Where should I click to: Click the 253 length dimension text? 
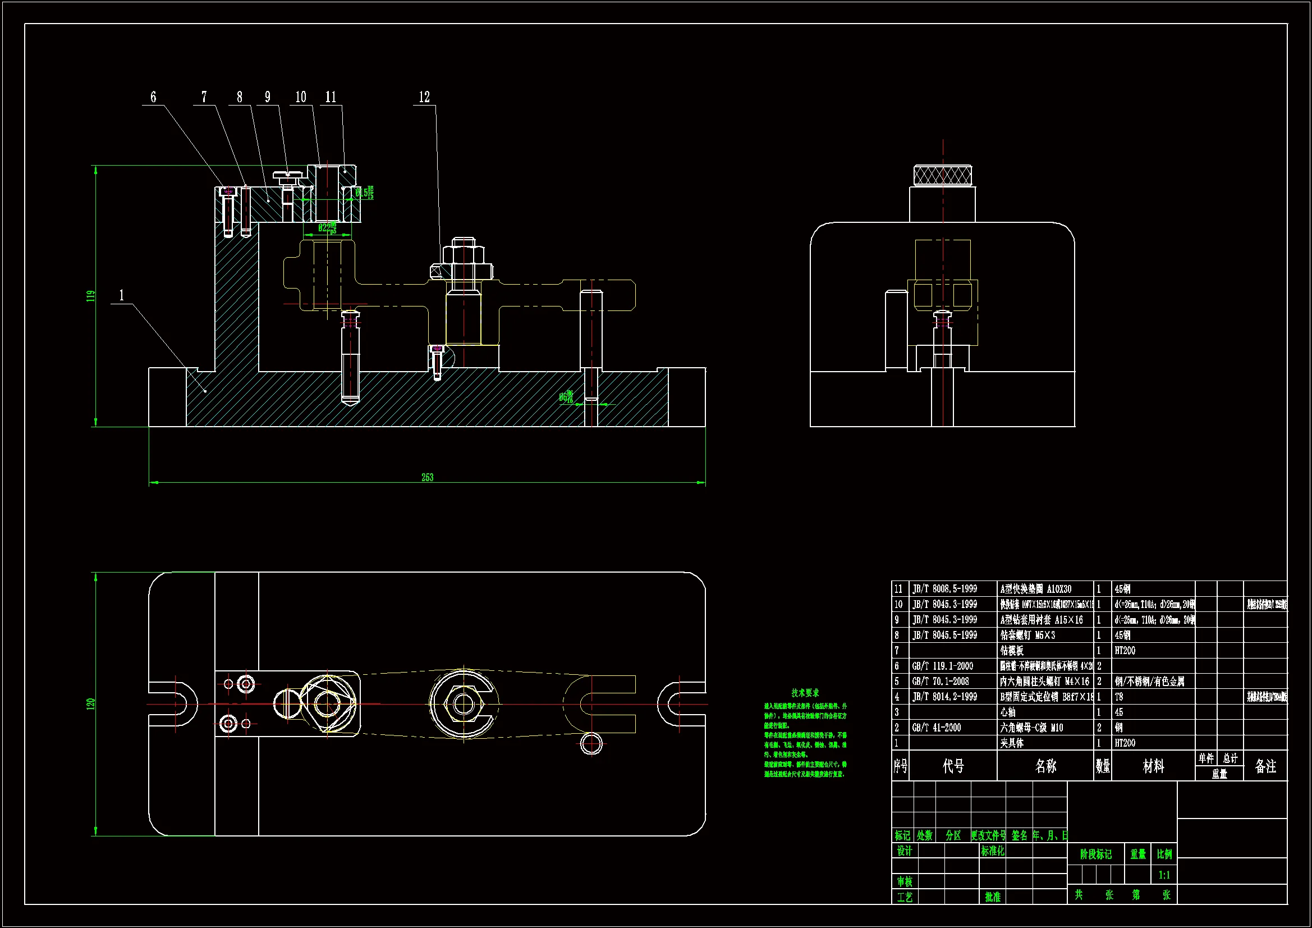tap(428, 477)
